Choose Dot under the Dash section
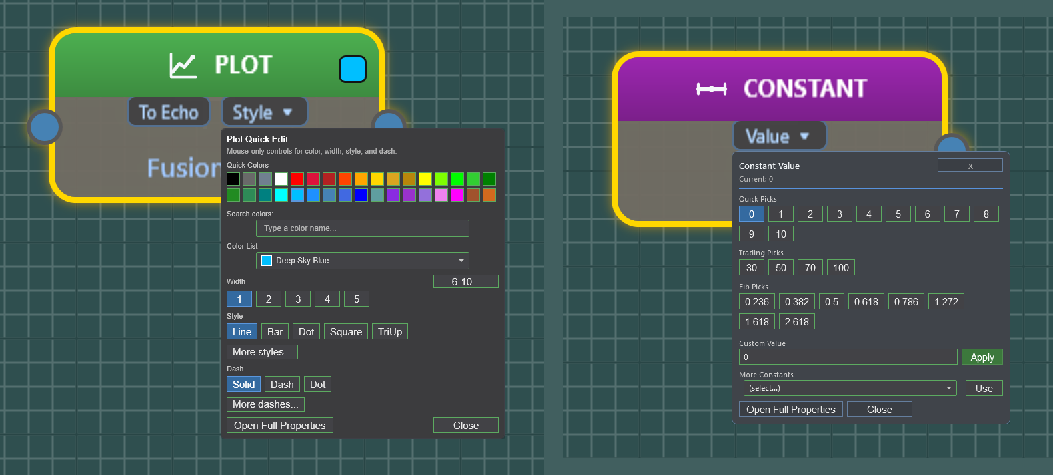 tap(318, 385)
